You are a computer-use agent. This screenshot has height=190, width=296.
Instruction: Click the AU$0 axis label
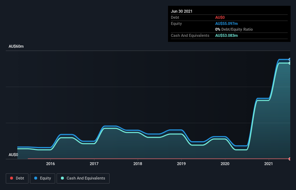(13, 155)
